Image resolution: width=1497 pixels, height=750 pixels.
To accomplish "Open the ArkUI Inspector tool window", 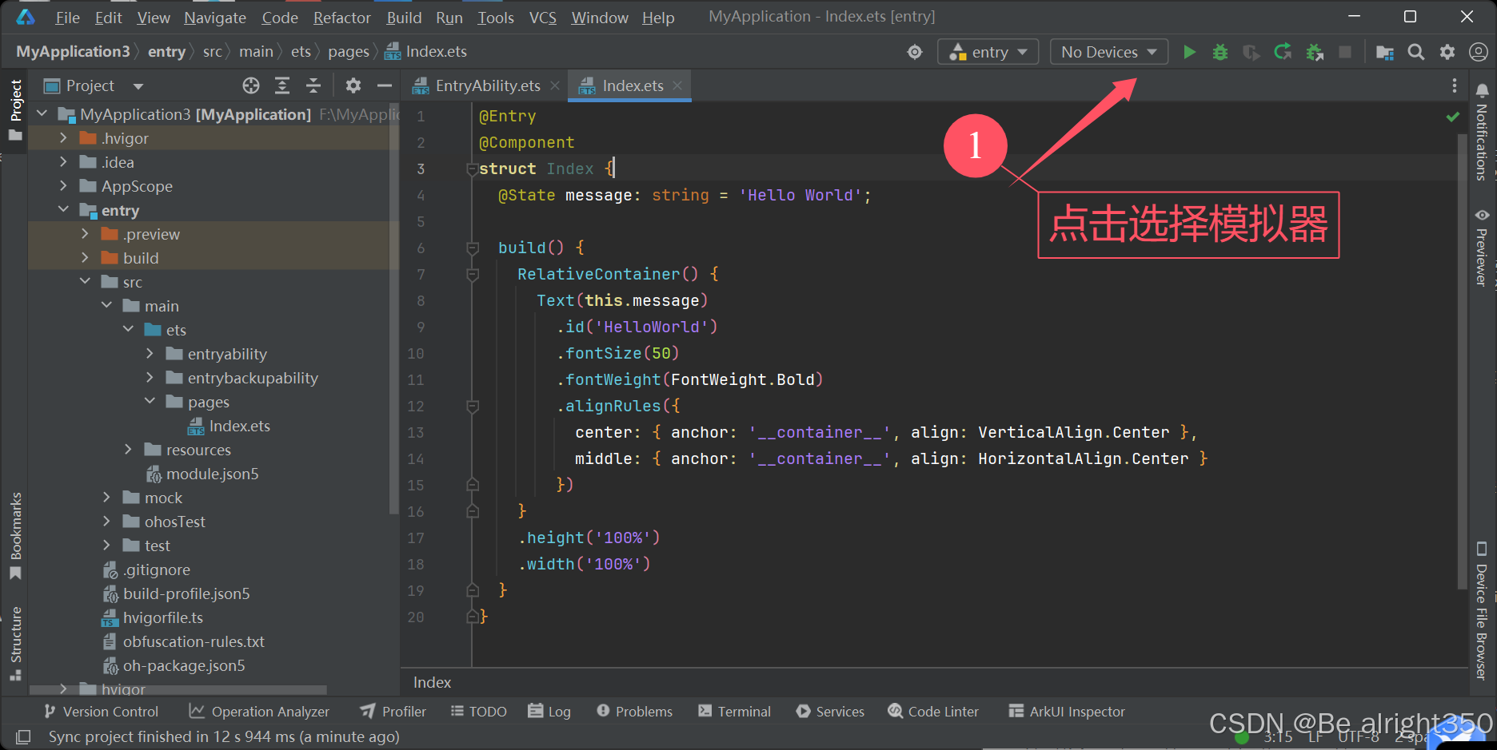I will point(1067,711).
